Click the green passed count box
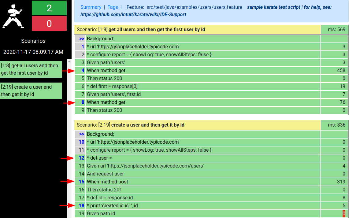Screen dimensions: 349x218 (49, 8)
